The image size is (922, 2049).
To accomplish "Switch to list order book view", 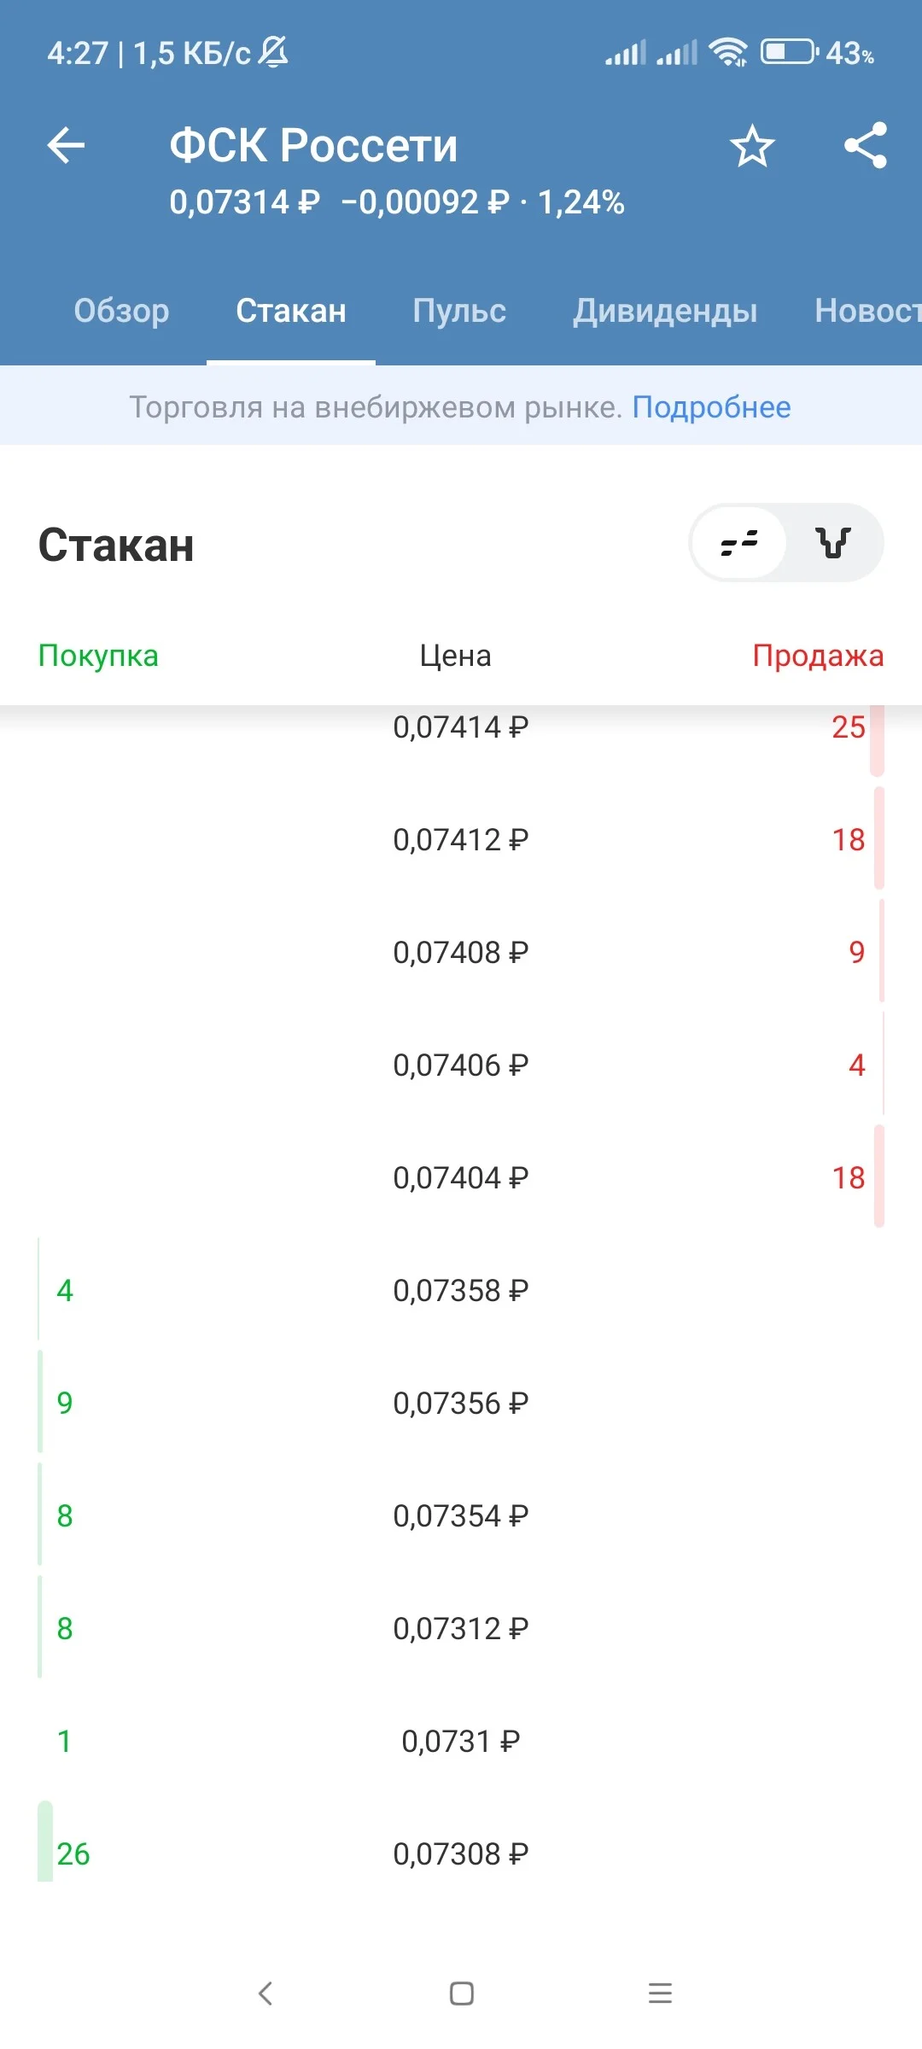I will tap(738, 543).
